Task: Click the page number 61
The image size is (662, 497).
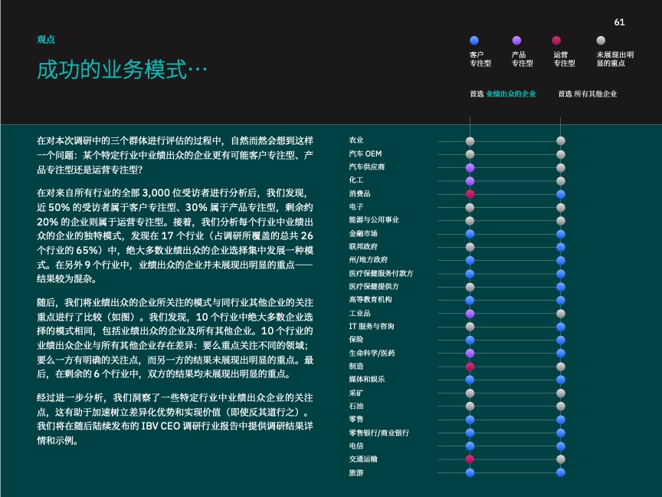Action: pos(619,22)
